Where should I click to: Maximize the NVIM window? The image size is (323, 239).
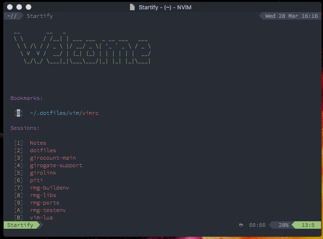click(29, 7)
